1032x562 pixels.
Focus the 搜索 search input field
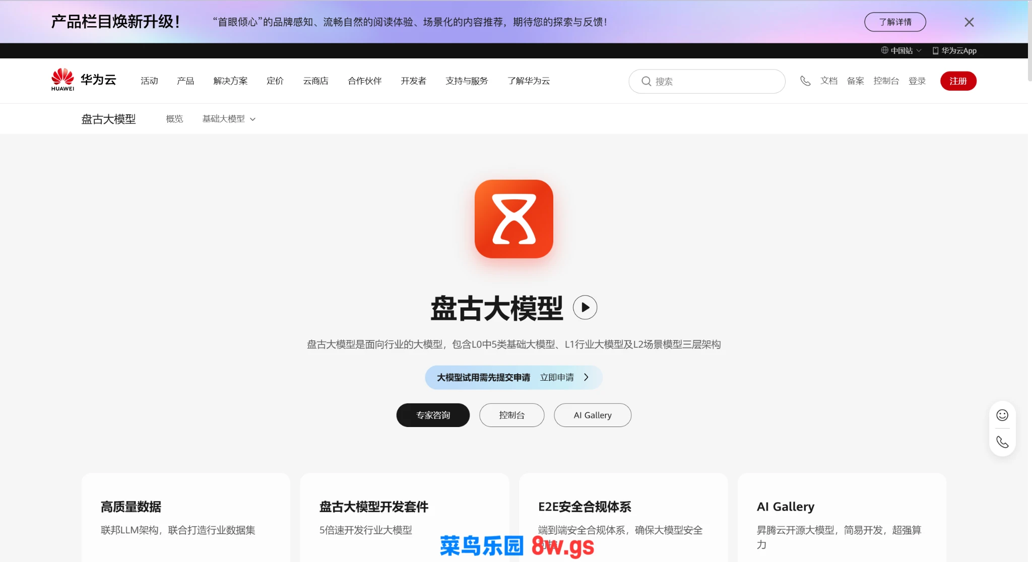tap(707, 81)
